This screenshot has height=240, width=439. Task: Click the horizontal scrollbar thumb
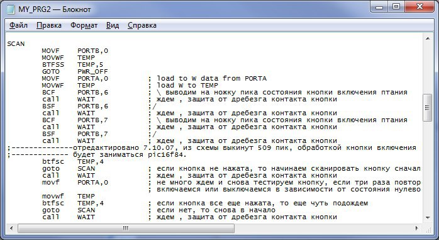point(126,228)
